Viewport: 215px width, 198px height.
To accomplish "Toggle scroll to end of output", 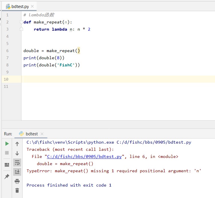I will [17, 172].
